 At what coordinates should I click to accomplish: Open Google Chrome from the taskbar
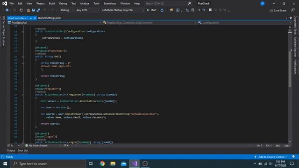[x=102, y=164]
